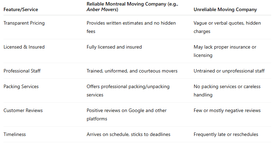Select the Packing Services row label
Viewport: 275px width, 145px height.
pyautogui.click(x=21, y=86)
